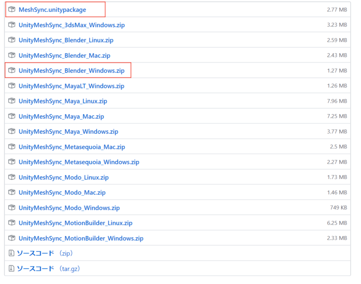Download UnityMeshSync_Blender_Mac.zip file

pyautogui.click(x=64, y=56)
